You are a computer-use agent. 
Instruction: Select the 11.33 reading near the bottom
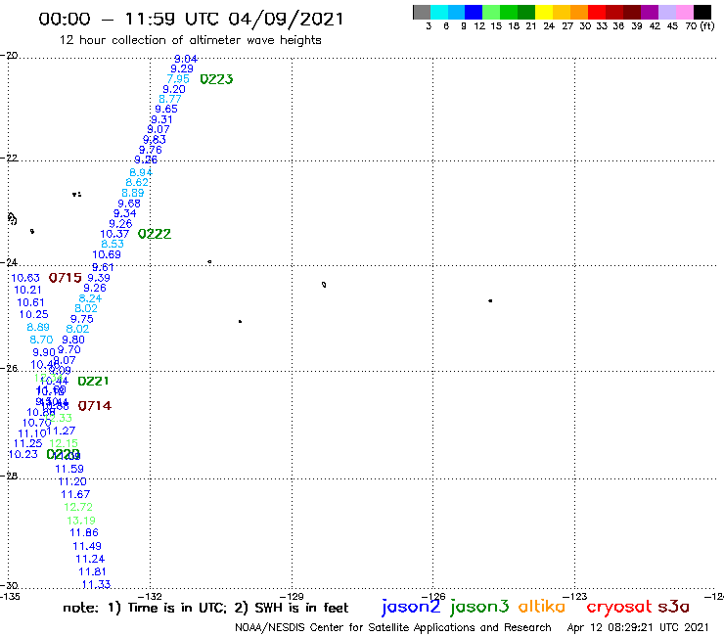tap(96, 585)
